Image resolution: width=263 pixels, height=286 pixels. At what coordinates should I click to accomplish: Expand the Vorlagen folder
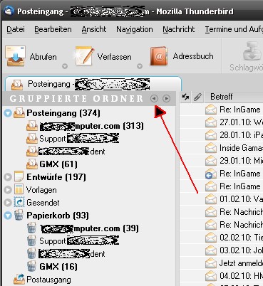click(x=8, y=190)
